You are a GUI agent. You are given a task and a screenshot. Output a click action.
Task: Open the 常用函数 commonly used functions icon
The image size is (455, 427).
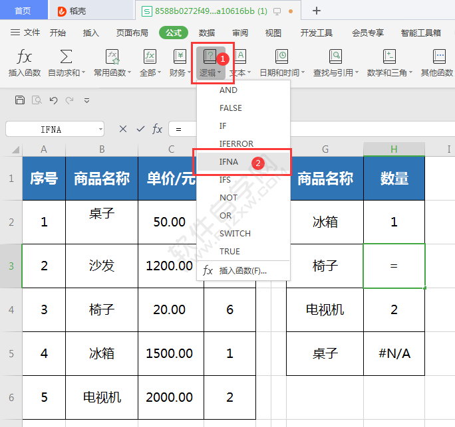point(112,56)
